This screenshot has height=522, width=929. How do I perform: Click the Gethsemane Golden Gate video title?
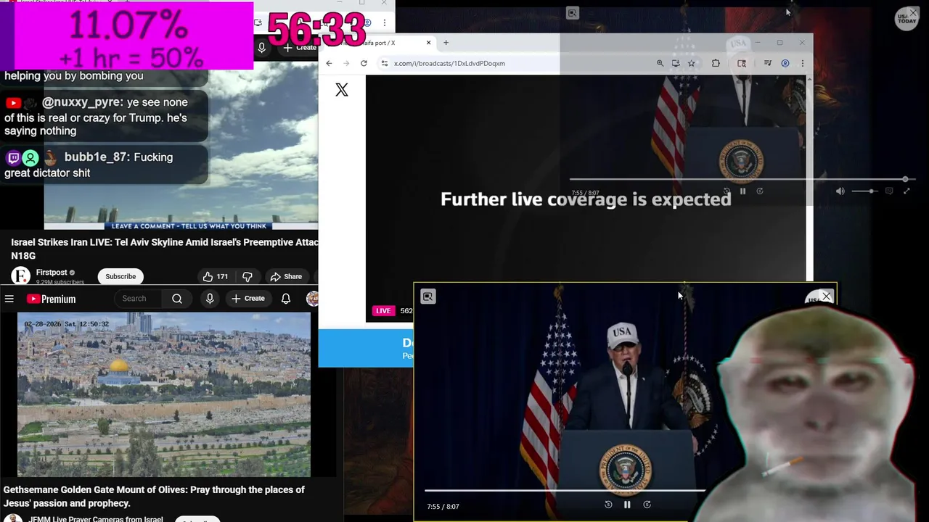click(x=154, y=497)
